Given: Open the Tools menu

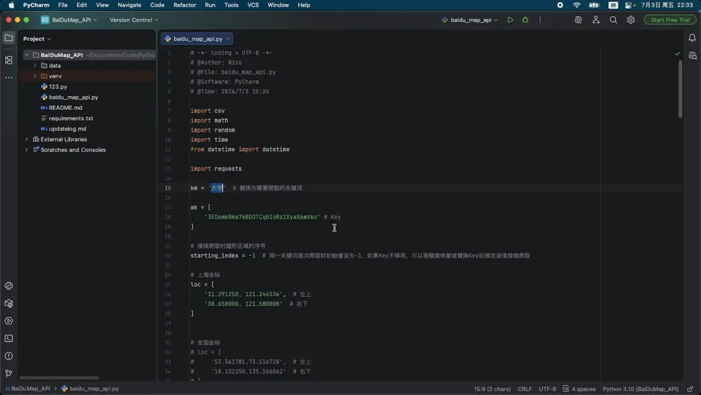Looking at the screenshot, I should 231,5.
